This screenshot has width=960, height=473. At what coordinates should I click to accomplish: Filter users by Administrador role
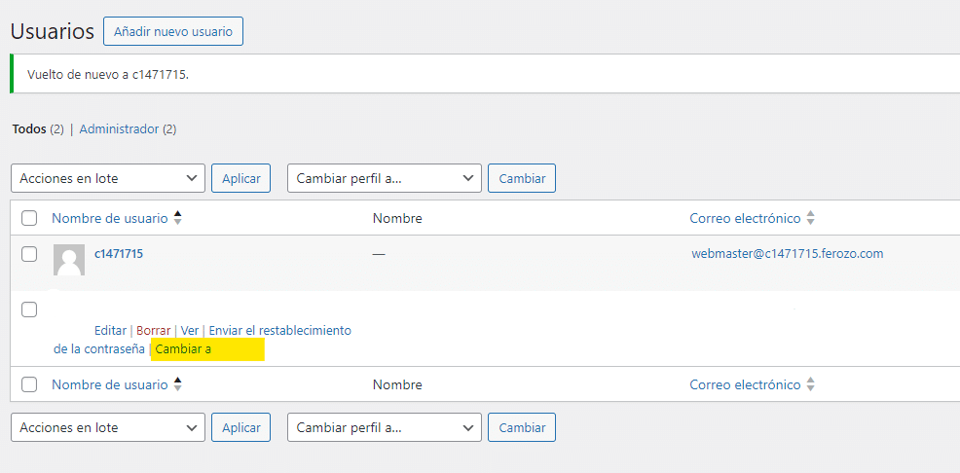119,128
